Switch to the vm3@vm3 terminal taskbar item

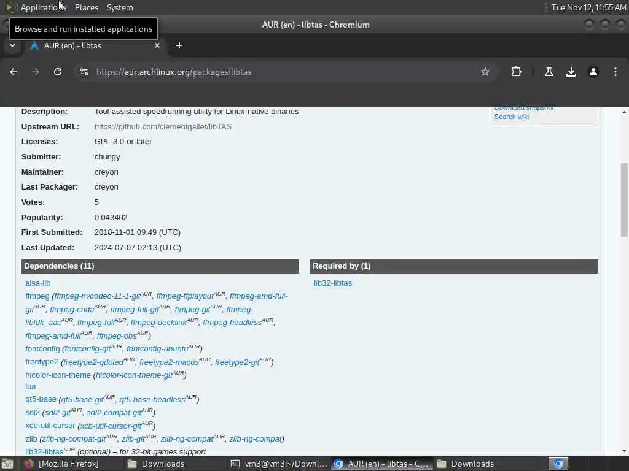(x=279, y=464)
